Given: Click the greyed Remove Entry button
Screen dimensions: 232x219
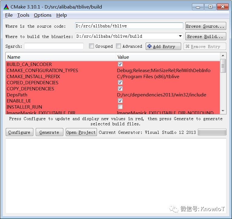Looking at the screenshot, I should point(205,47).
